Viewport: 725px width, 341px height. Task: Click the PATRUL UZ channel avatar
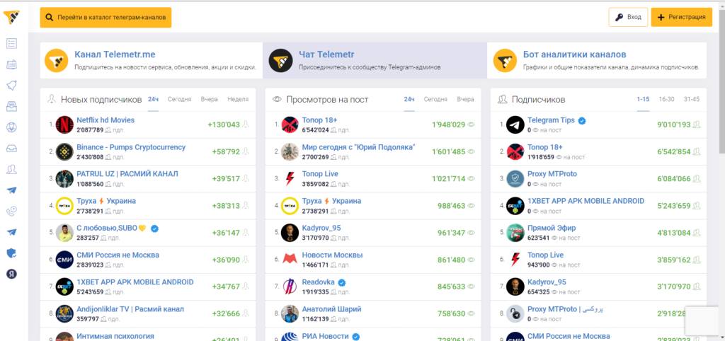pyautogui.click(x=64, y=179)
